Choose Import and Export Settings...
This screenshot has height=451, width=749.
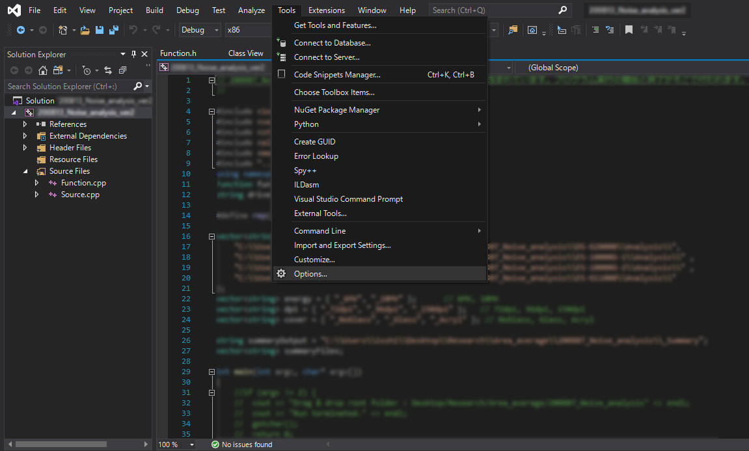342,245
